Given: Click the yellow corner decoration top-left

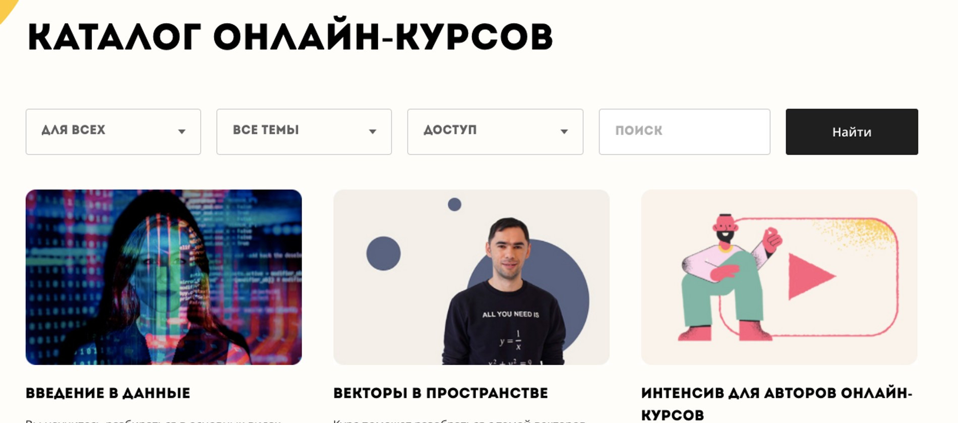Looking at the screenshot, I should pos(7,9).
